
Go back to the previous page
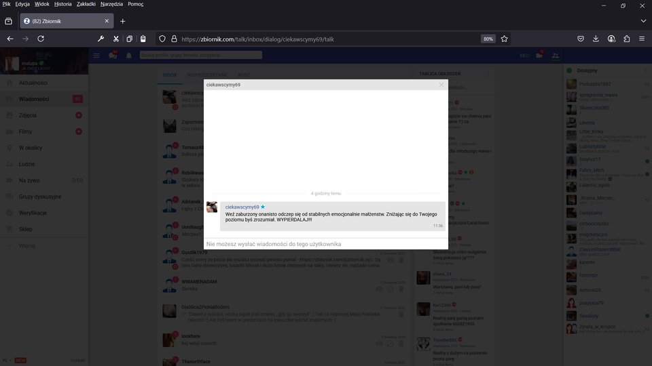(10, 39)
